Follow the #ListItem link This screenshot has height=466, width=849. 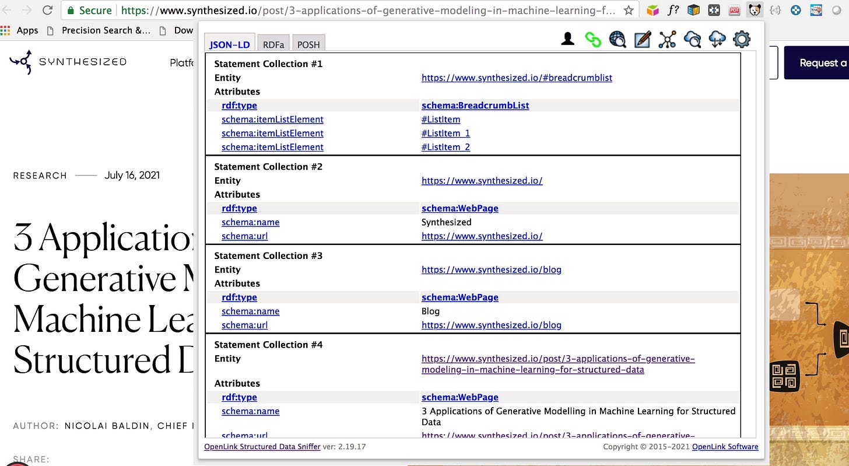[441, 120]
